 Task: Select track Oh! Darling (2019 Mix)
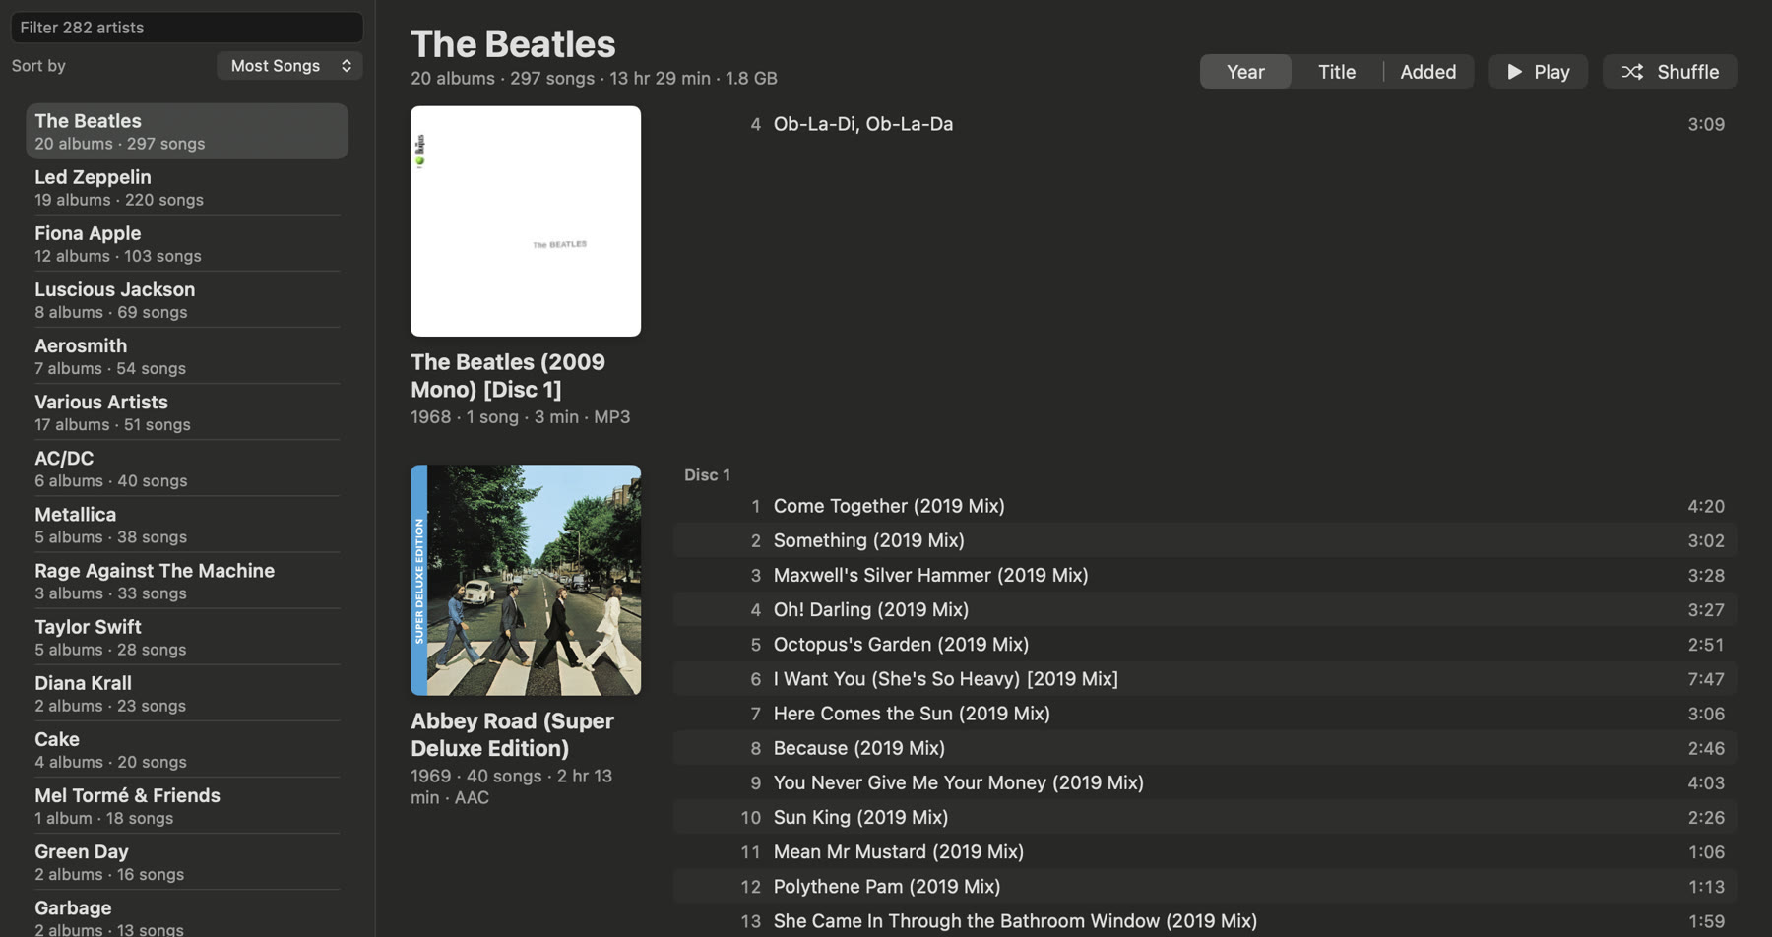[1205, 609]
